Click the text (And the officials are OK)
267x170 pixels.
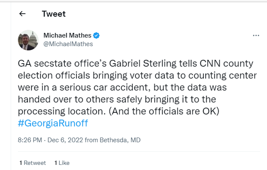(x=164, y=111)
